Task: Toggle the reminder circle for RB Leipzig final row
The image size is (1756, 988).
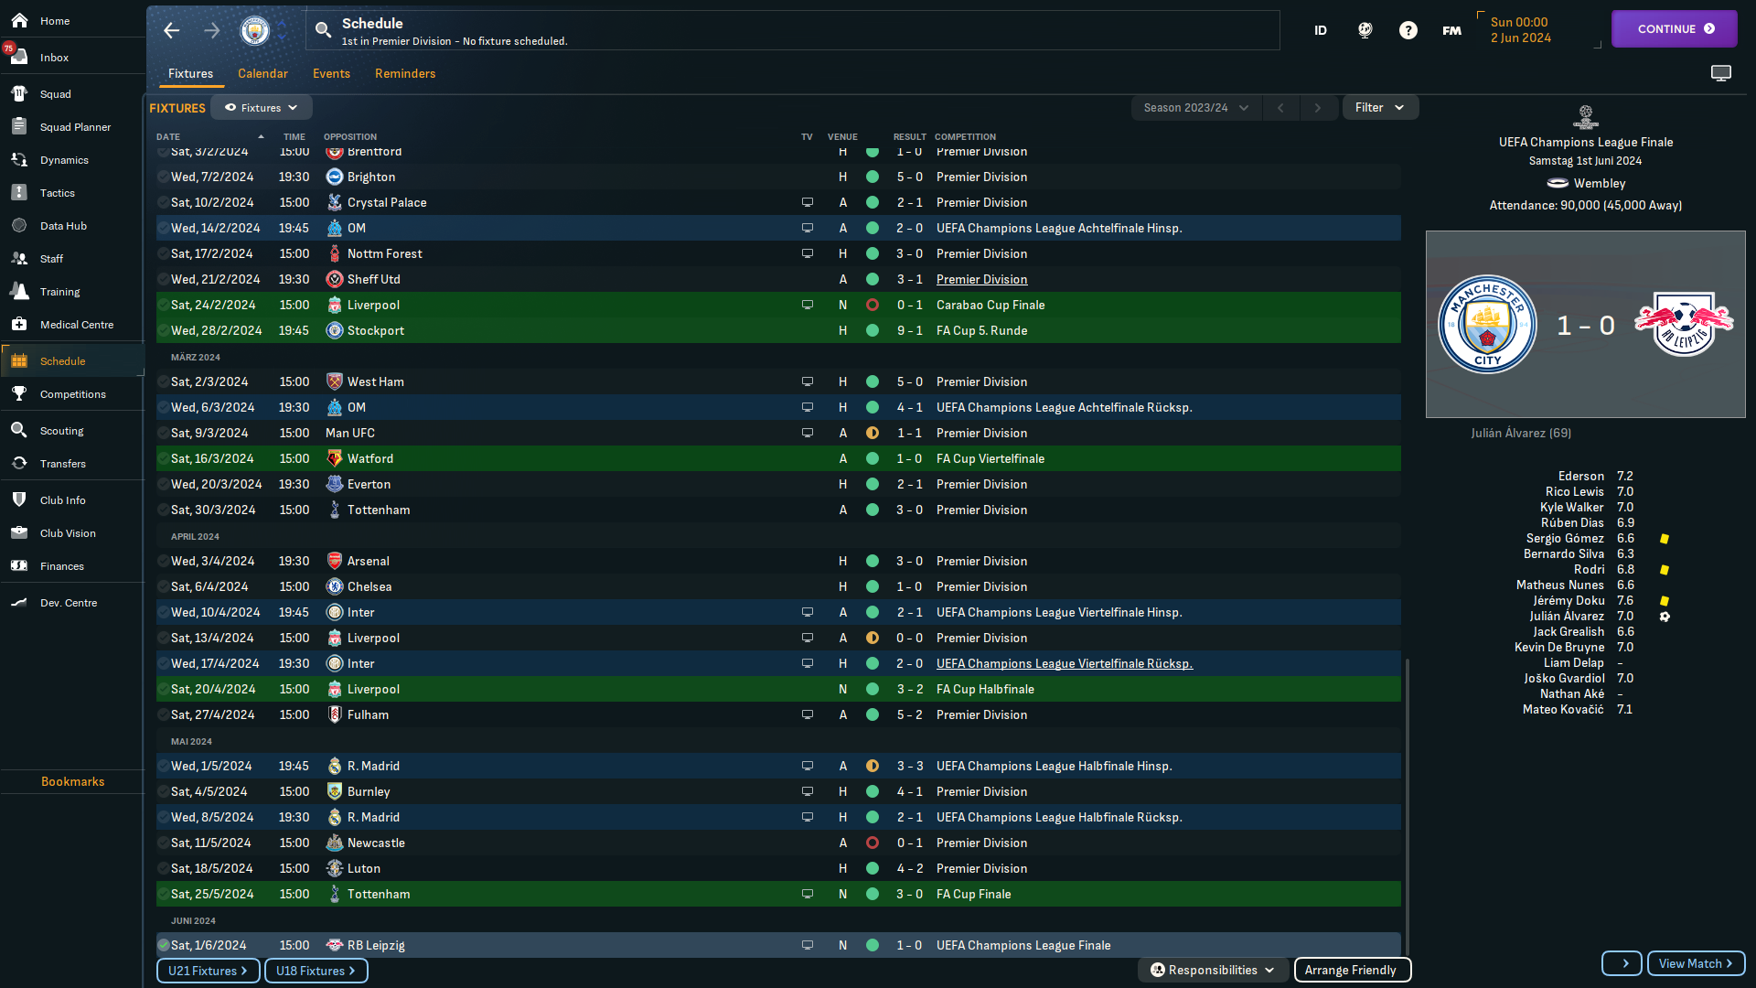Action: click(164, 945)
